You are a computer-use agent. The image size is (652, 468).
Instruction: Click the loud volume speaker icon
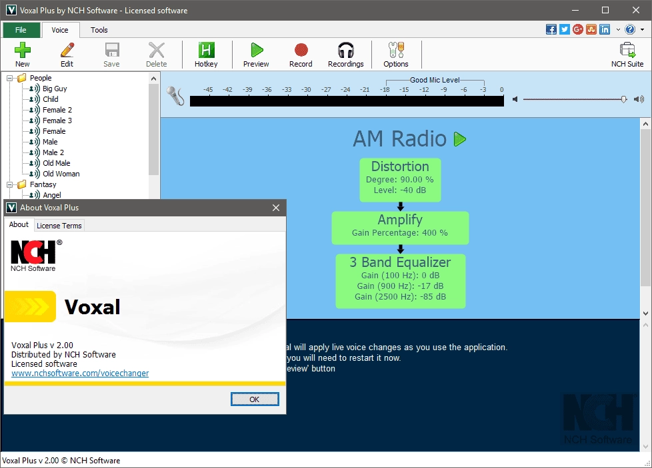(639, 99)
